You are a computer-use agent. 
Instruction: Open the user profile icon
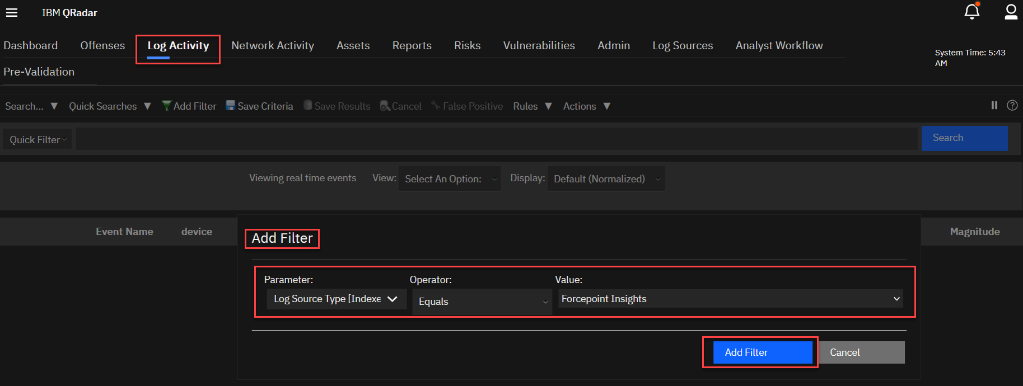tap(1011, 12)
